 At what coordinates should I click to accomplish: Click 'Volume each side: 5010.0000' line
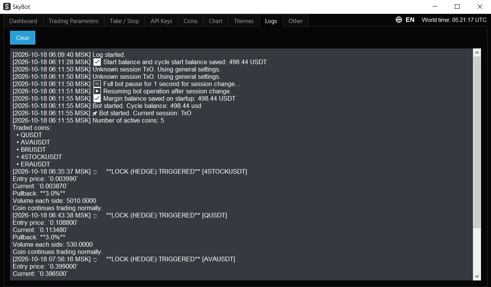[x=54, y=201]
